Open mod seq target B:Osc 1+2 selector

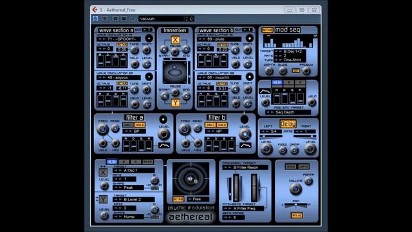click(290, 52)
